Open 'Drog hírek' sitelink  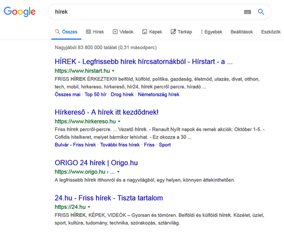point(122,95)
